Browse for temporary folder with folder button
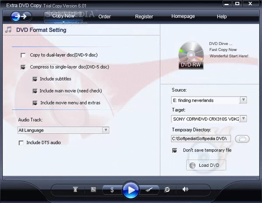262x203 pixels. [x=242, y=139]
